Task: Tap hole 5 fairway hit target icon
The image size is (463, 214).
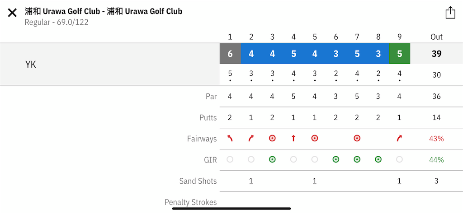Action: click(315, 138)
